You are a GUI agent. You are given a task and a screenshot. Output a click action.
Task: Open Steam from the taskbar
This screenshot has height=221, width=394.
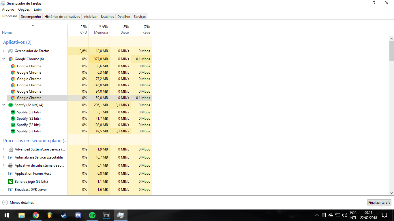[64, 215]
